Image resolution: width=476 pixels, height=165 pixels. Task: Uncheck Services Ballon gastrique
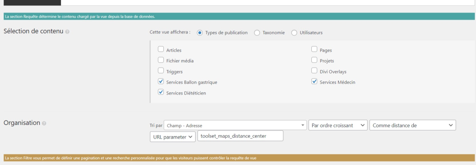coord(161,82)
